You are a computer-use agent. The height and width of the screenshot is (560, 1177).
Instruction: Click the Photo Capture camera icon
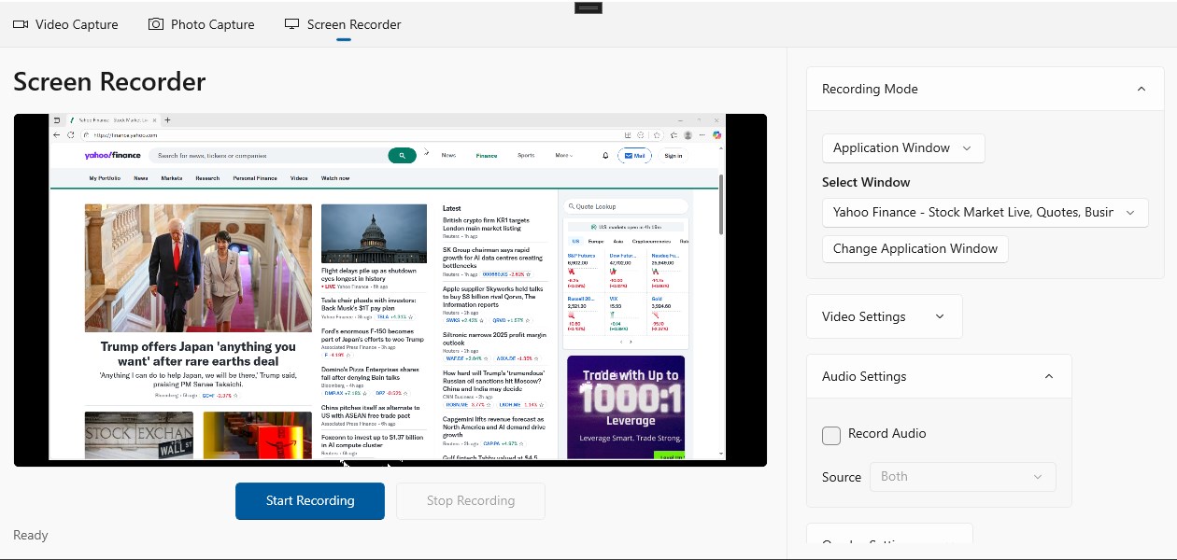[x=154, y=24]
